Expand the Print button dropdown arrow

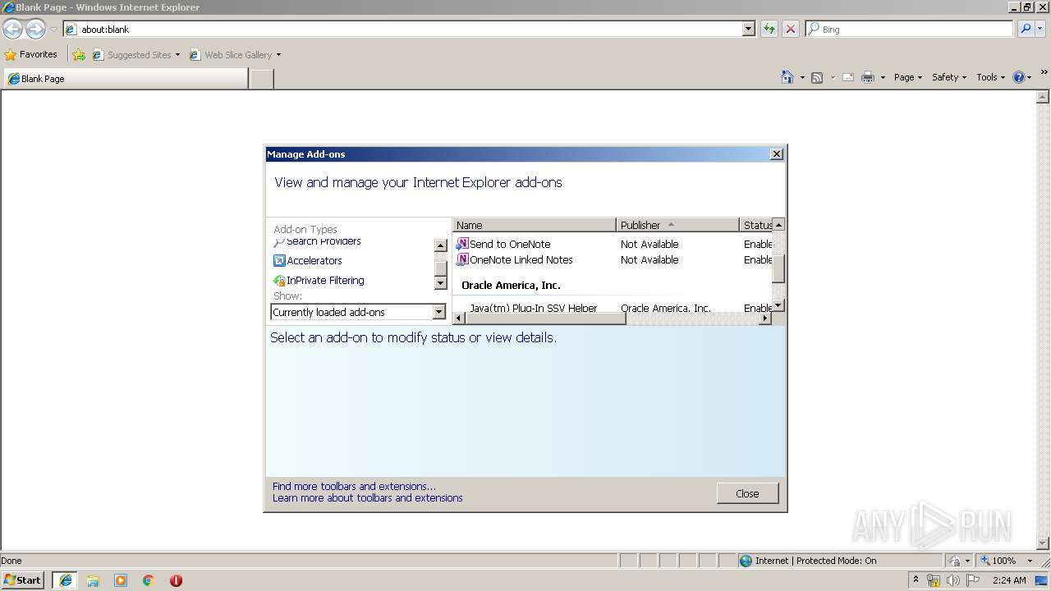883,77
